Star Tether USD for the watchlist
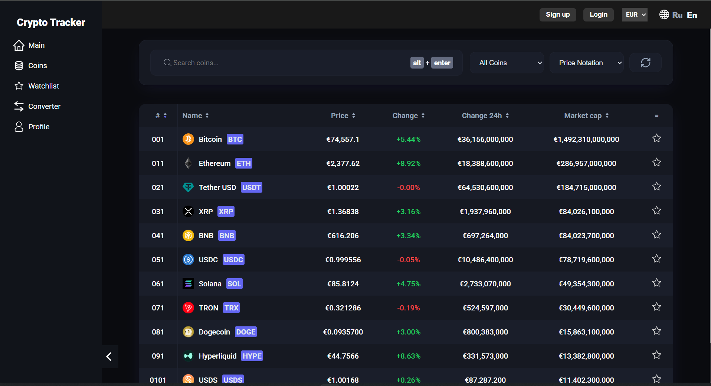The image size is (711, 386). click(x=656, y=187)
